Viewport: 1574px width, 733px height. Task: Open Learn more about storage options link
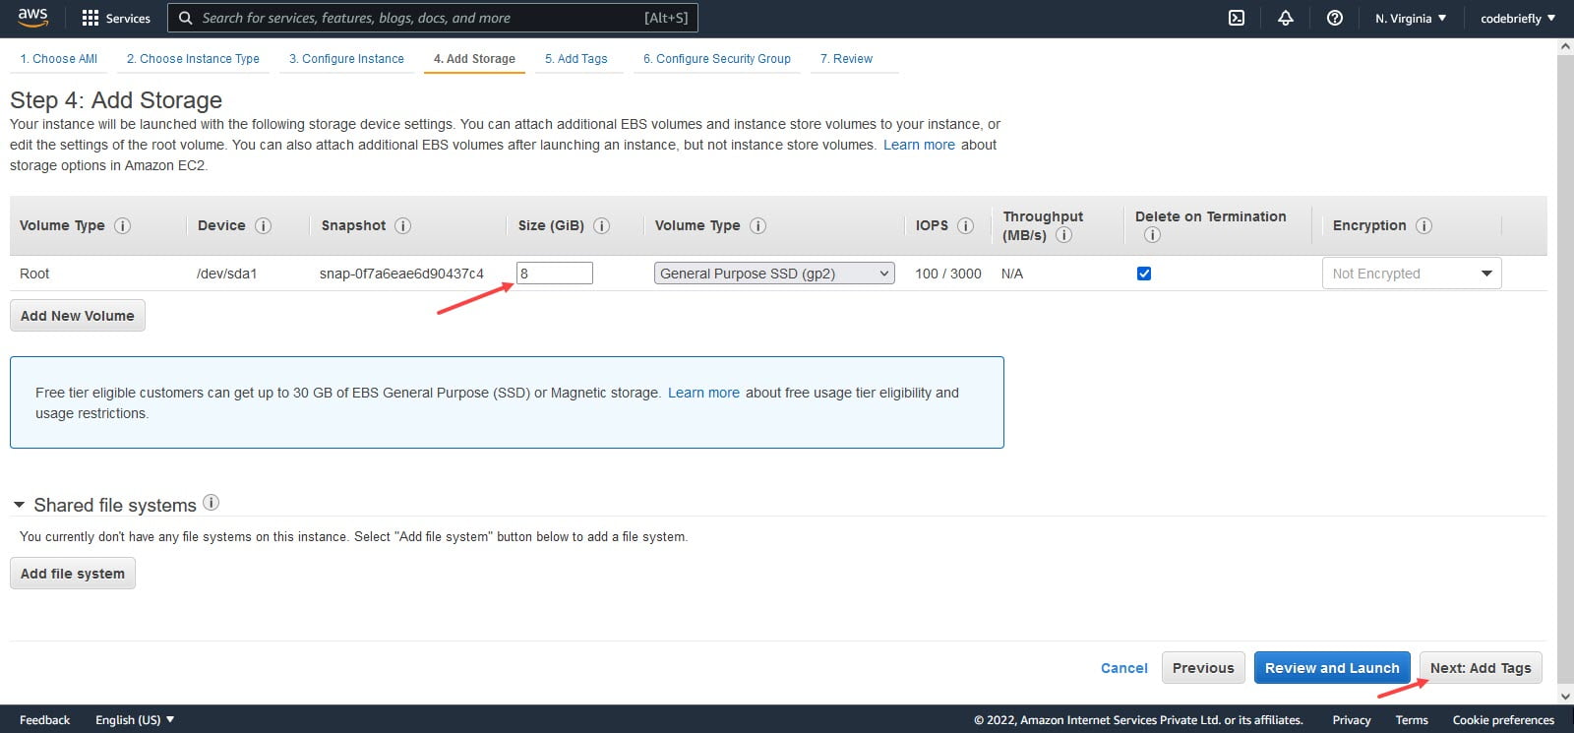coord(919,145)
